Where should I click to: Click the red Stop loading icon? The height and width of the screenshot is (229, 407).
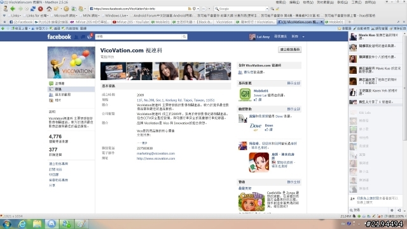tap(41, 9)
